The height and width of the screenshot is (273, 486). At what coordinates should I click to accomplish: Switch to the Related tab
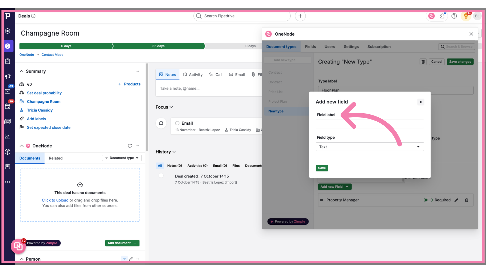[x=56, y=158]
